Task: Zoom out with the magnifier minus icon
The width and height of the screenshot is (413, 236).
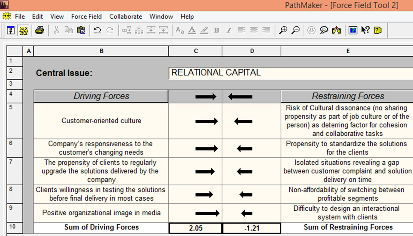Action: (x=295, y=30)
